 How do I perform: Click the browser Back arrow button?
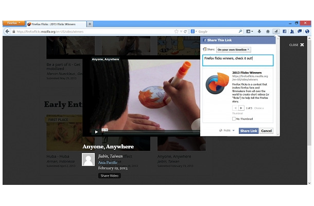[7, 31]
